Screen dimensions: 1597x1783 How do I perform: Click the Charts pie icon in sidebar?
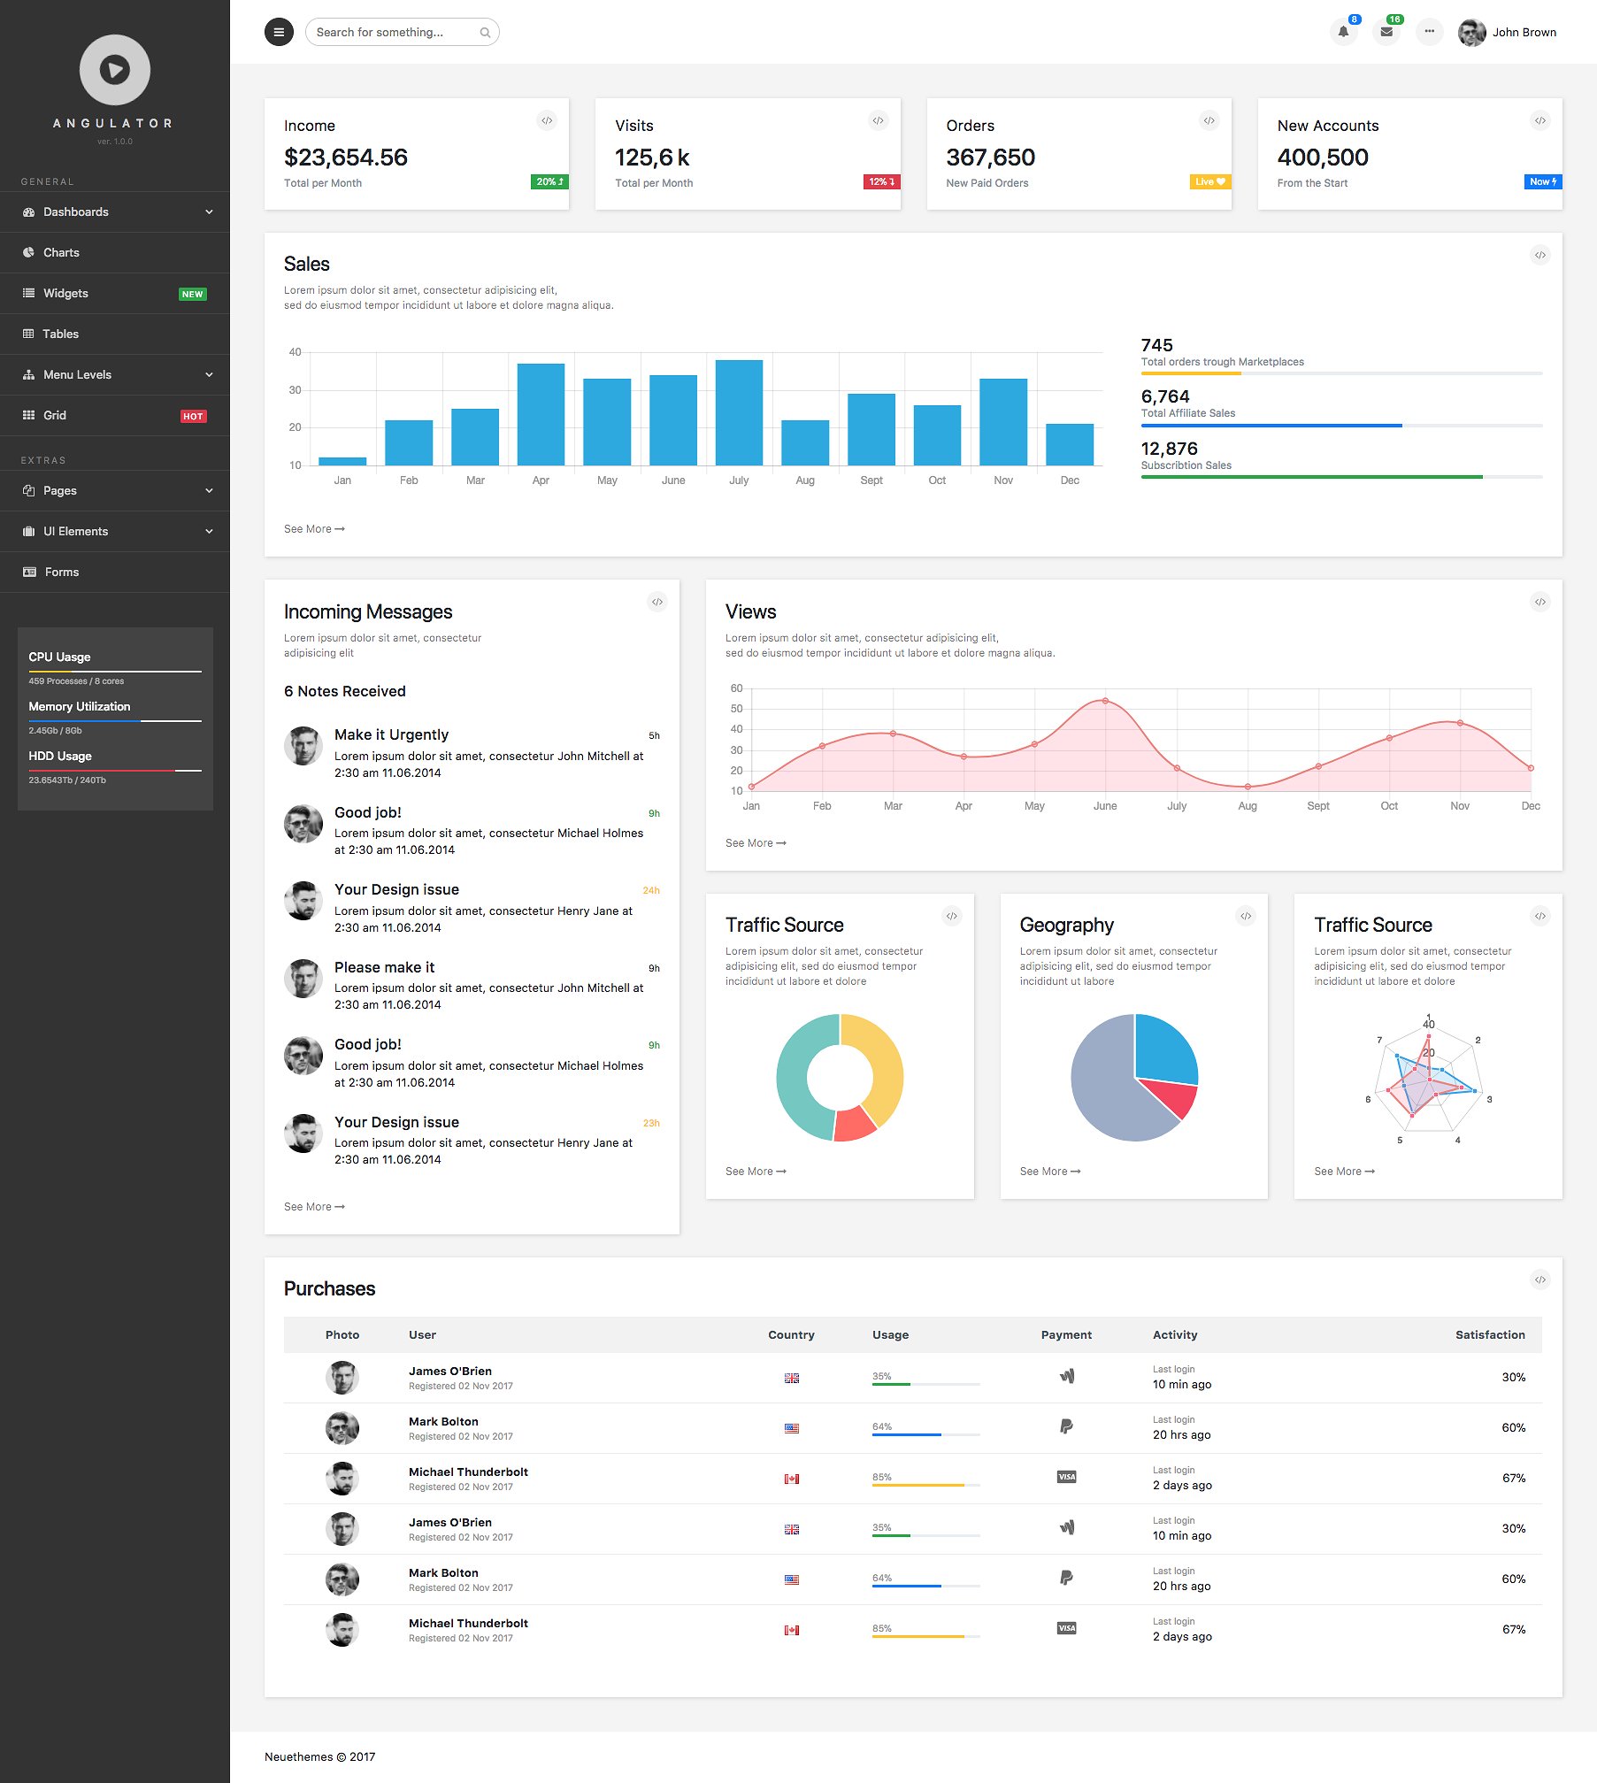pyautogui.click(x=28, y=252)
